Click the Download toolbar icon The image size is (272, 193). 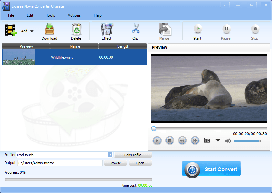click(x=49, y=30)
